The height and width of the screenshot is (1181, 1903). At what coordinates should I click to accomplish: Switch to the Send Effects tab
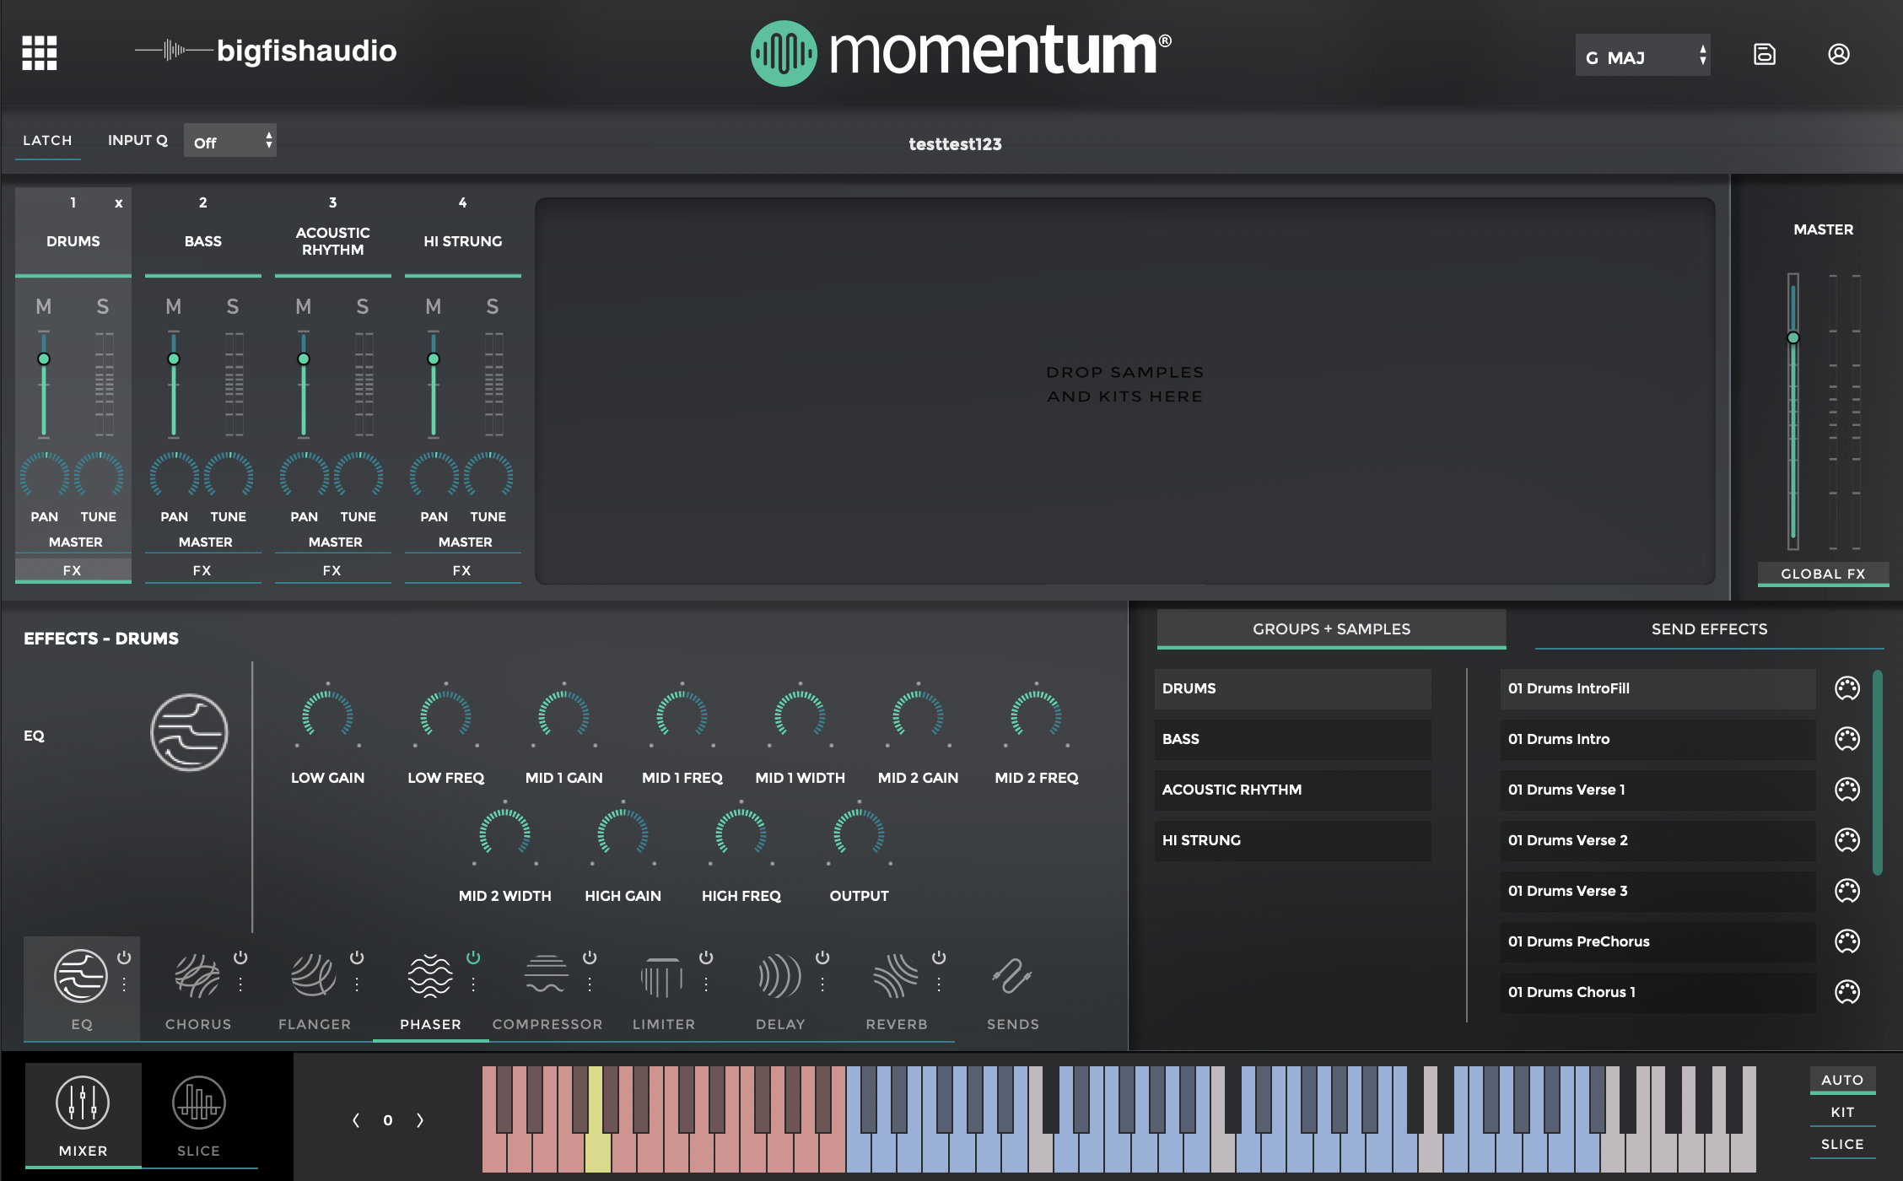point(1709,629)
